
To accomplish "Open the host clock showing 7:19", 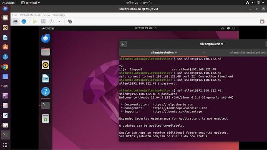I will (x=139, y=3).
